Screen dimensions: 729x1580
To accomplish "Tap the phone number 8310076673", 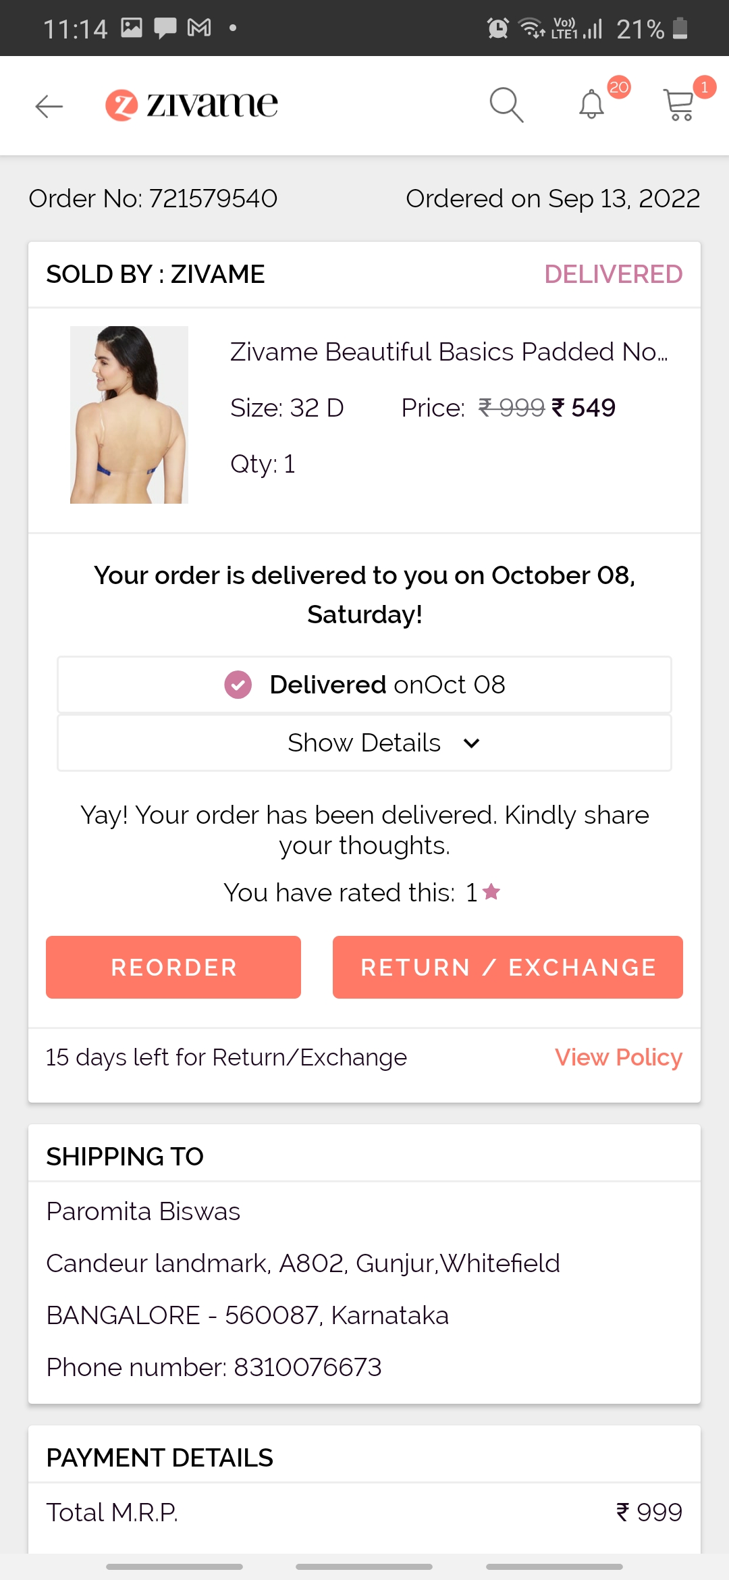I will tap(308, 1367).
